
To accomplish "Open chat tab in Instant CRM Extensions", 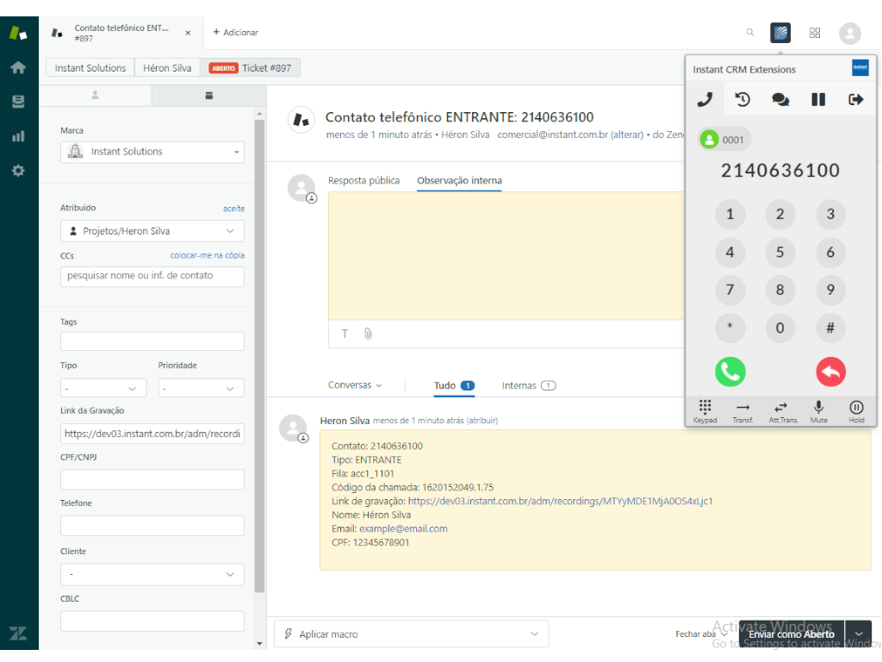I will click(780, 100).
